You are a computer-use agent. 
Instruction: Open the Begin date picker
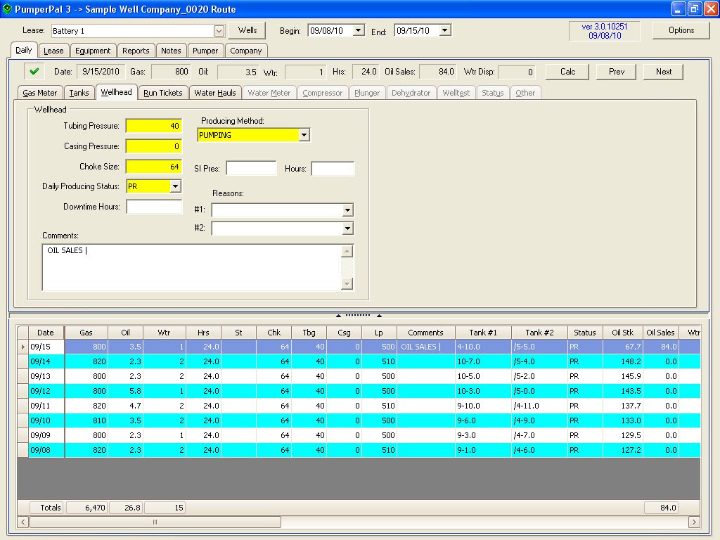(x=356, y=30)
